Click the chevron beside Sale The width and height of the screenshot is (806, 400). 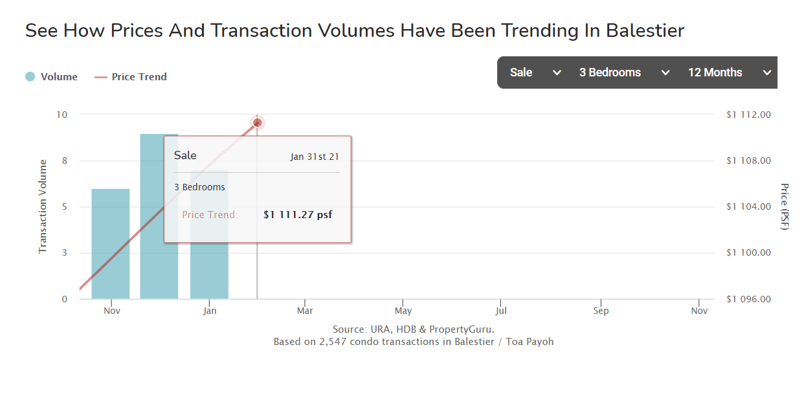[557, 72]
